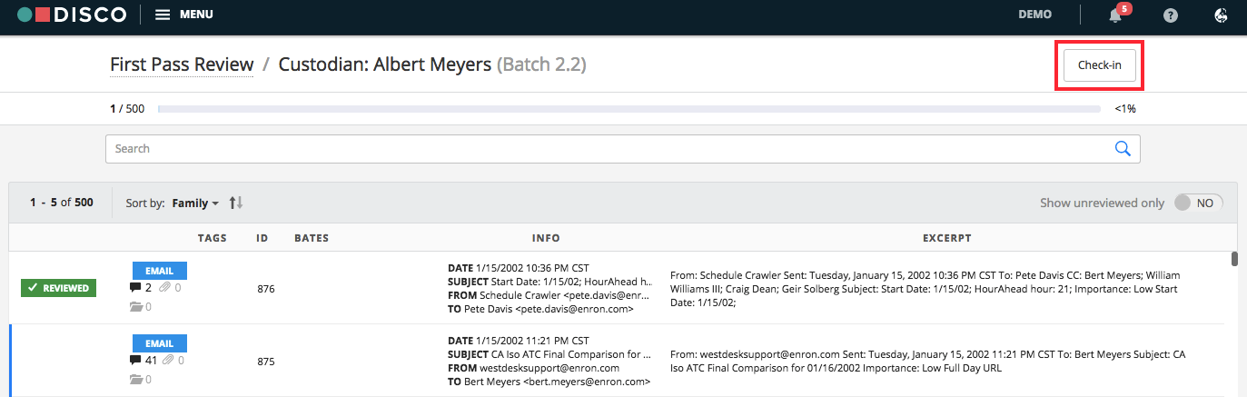Viewport: 1247px width, 397px height.
Task: Click the REVIEWED badge on first row
Action: point(58,288)
